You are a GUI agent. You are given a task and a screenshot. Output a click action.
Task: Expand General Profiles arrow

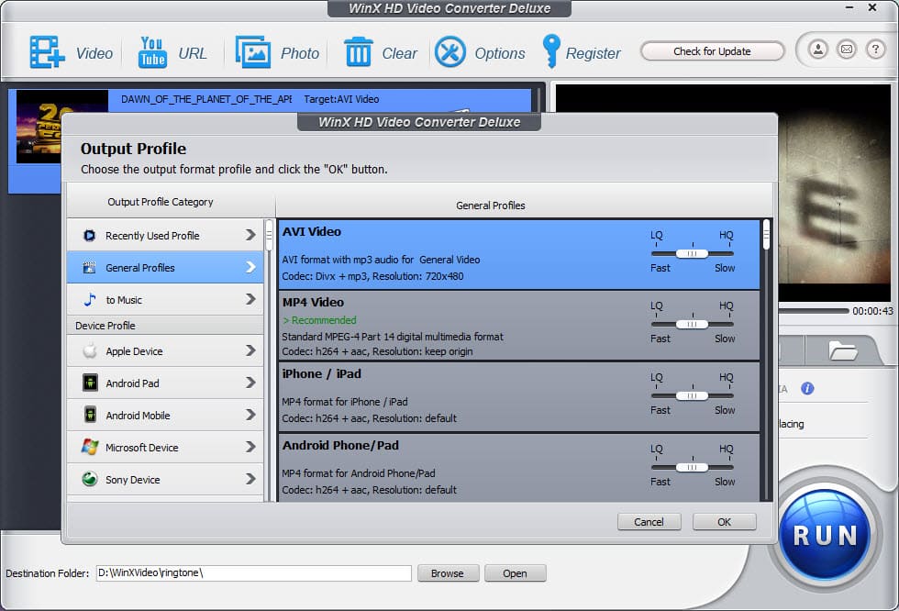[250, 267]
